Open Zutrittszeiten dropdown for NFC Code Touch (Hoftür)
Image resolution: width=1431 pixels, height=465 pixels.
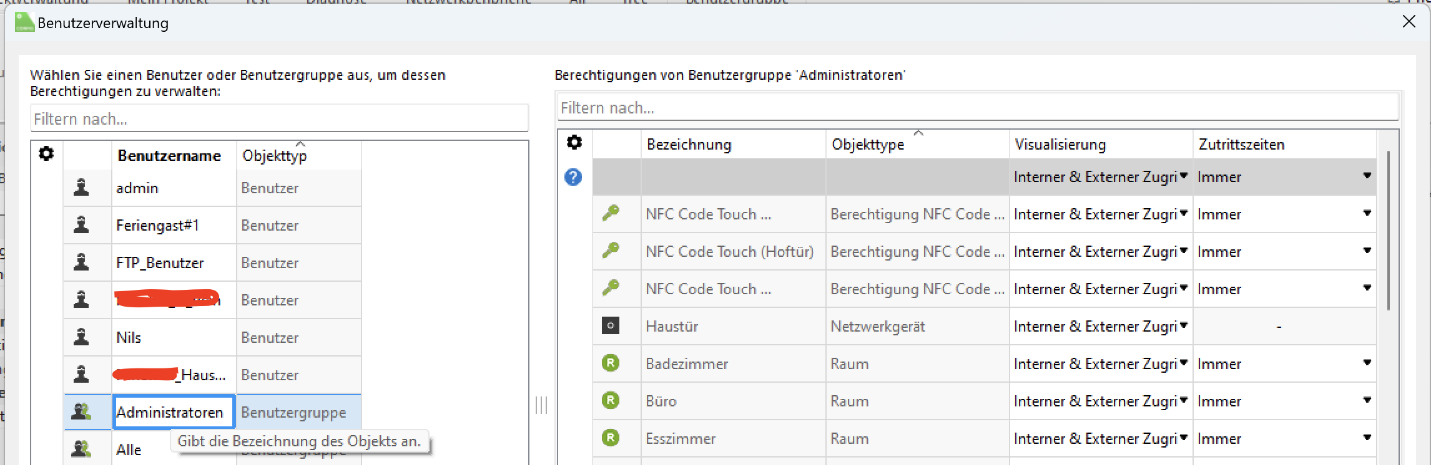tap(1367, 251)
